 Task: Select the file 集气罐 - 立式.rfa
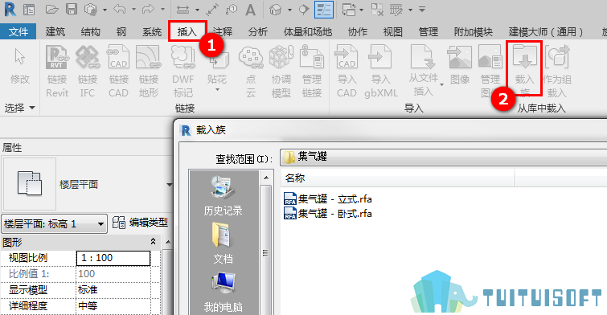pyautogui.click(x=328, y=199)
